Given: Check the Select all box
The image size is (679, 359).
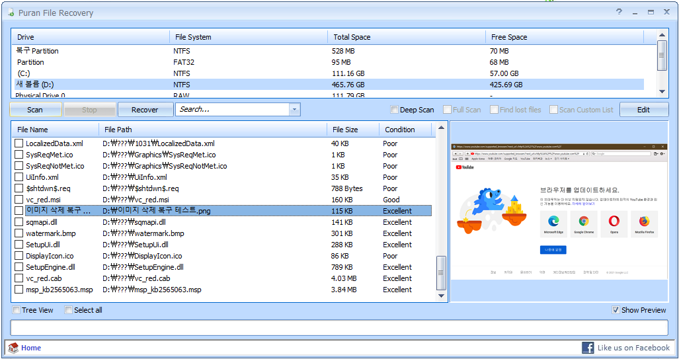Looking at the screenshot, I should coord(68,310).
